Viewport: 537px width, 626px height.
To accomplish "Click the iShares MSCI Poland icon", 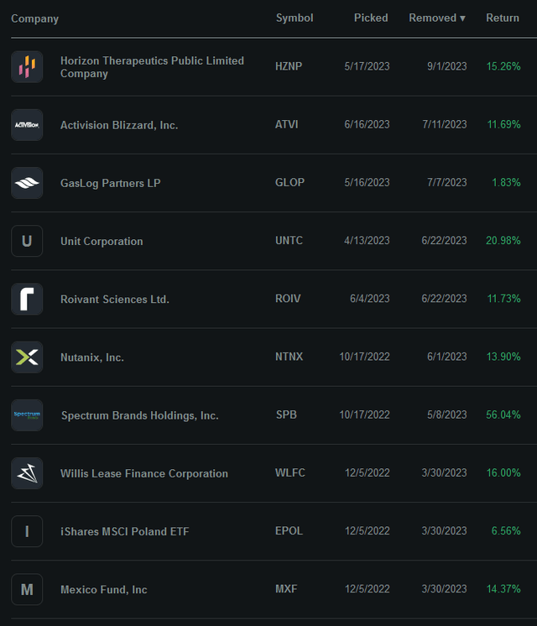I will pos(27,531).
